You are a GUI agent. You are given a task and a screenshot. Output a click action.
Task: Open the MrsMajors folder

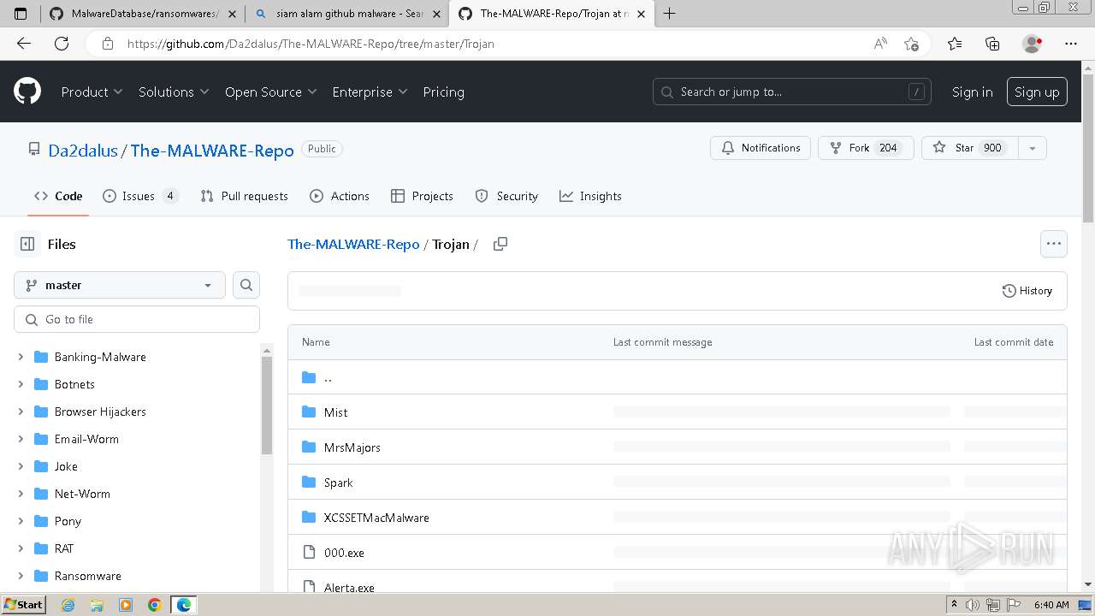click(x=352, y=447)
